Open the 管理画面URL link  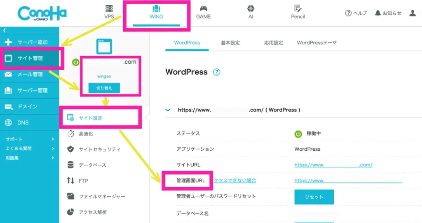(x=348, y=181)
